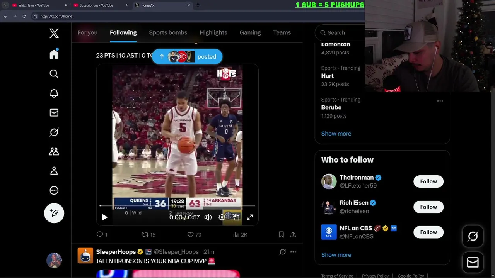Open video settings gear
Screen dimensions: 495x278
coord(222,217)
